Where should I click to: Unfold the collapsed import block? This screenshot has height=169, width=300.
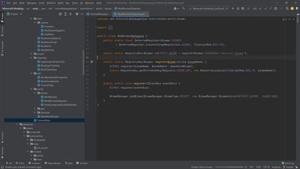click(111, 27)
